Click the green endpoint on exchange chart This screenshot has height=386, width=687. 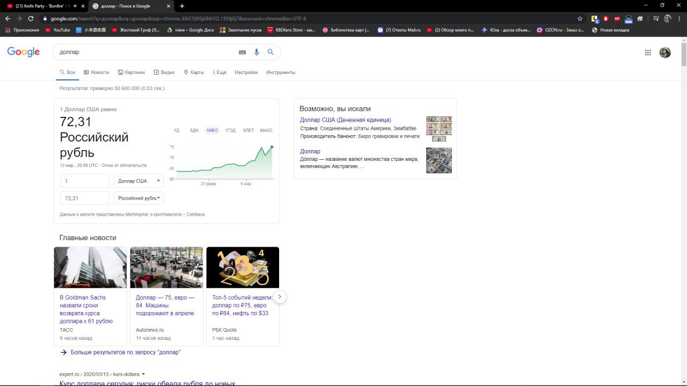tap(272, 147)
